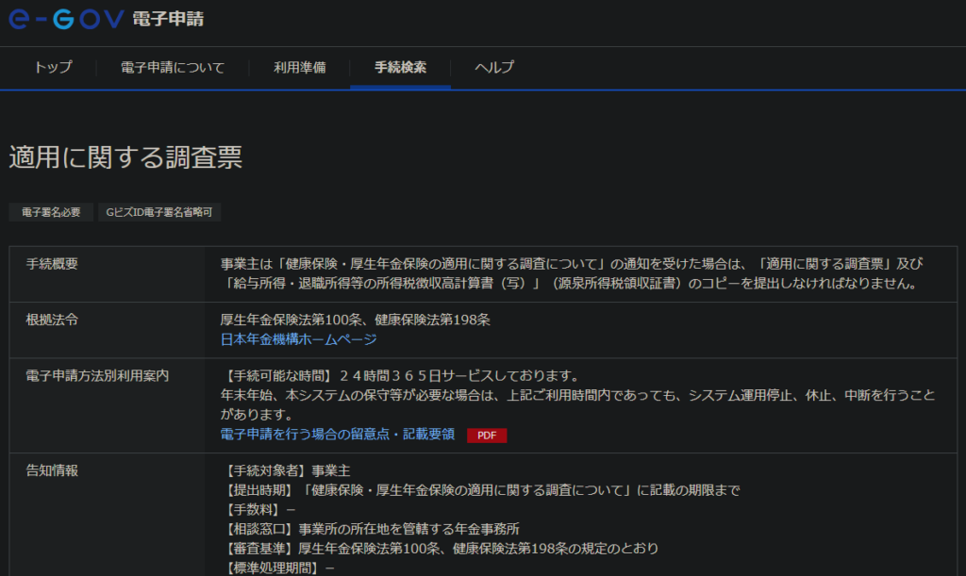
Task: Click the 電子申請方法別利用案内 row label
Action: 97,375
